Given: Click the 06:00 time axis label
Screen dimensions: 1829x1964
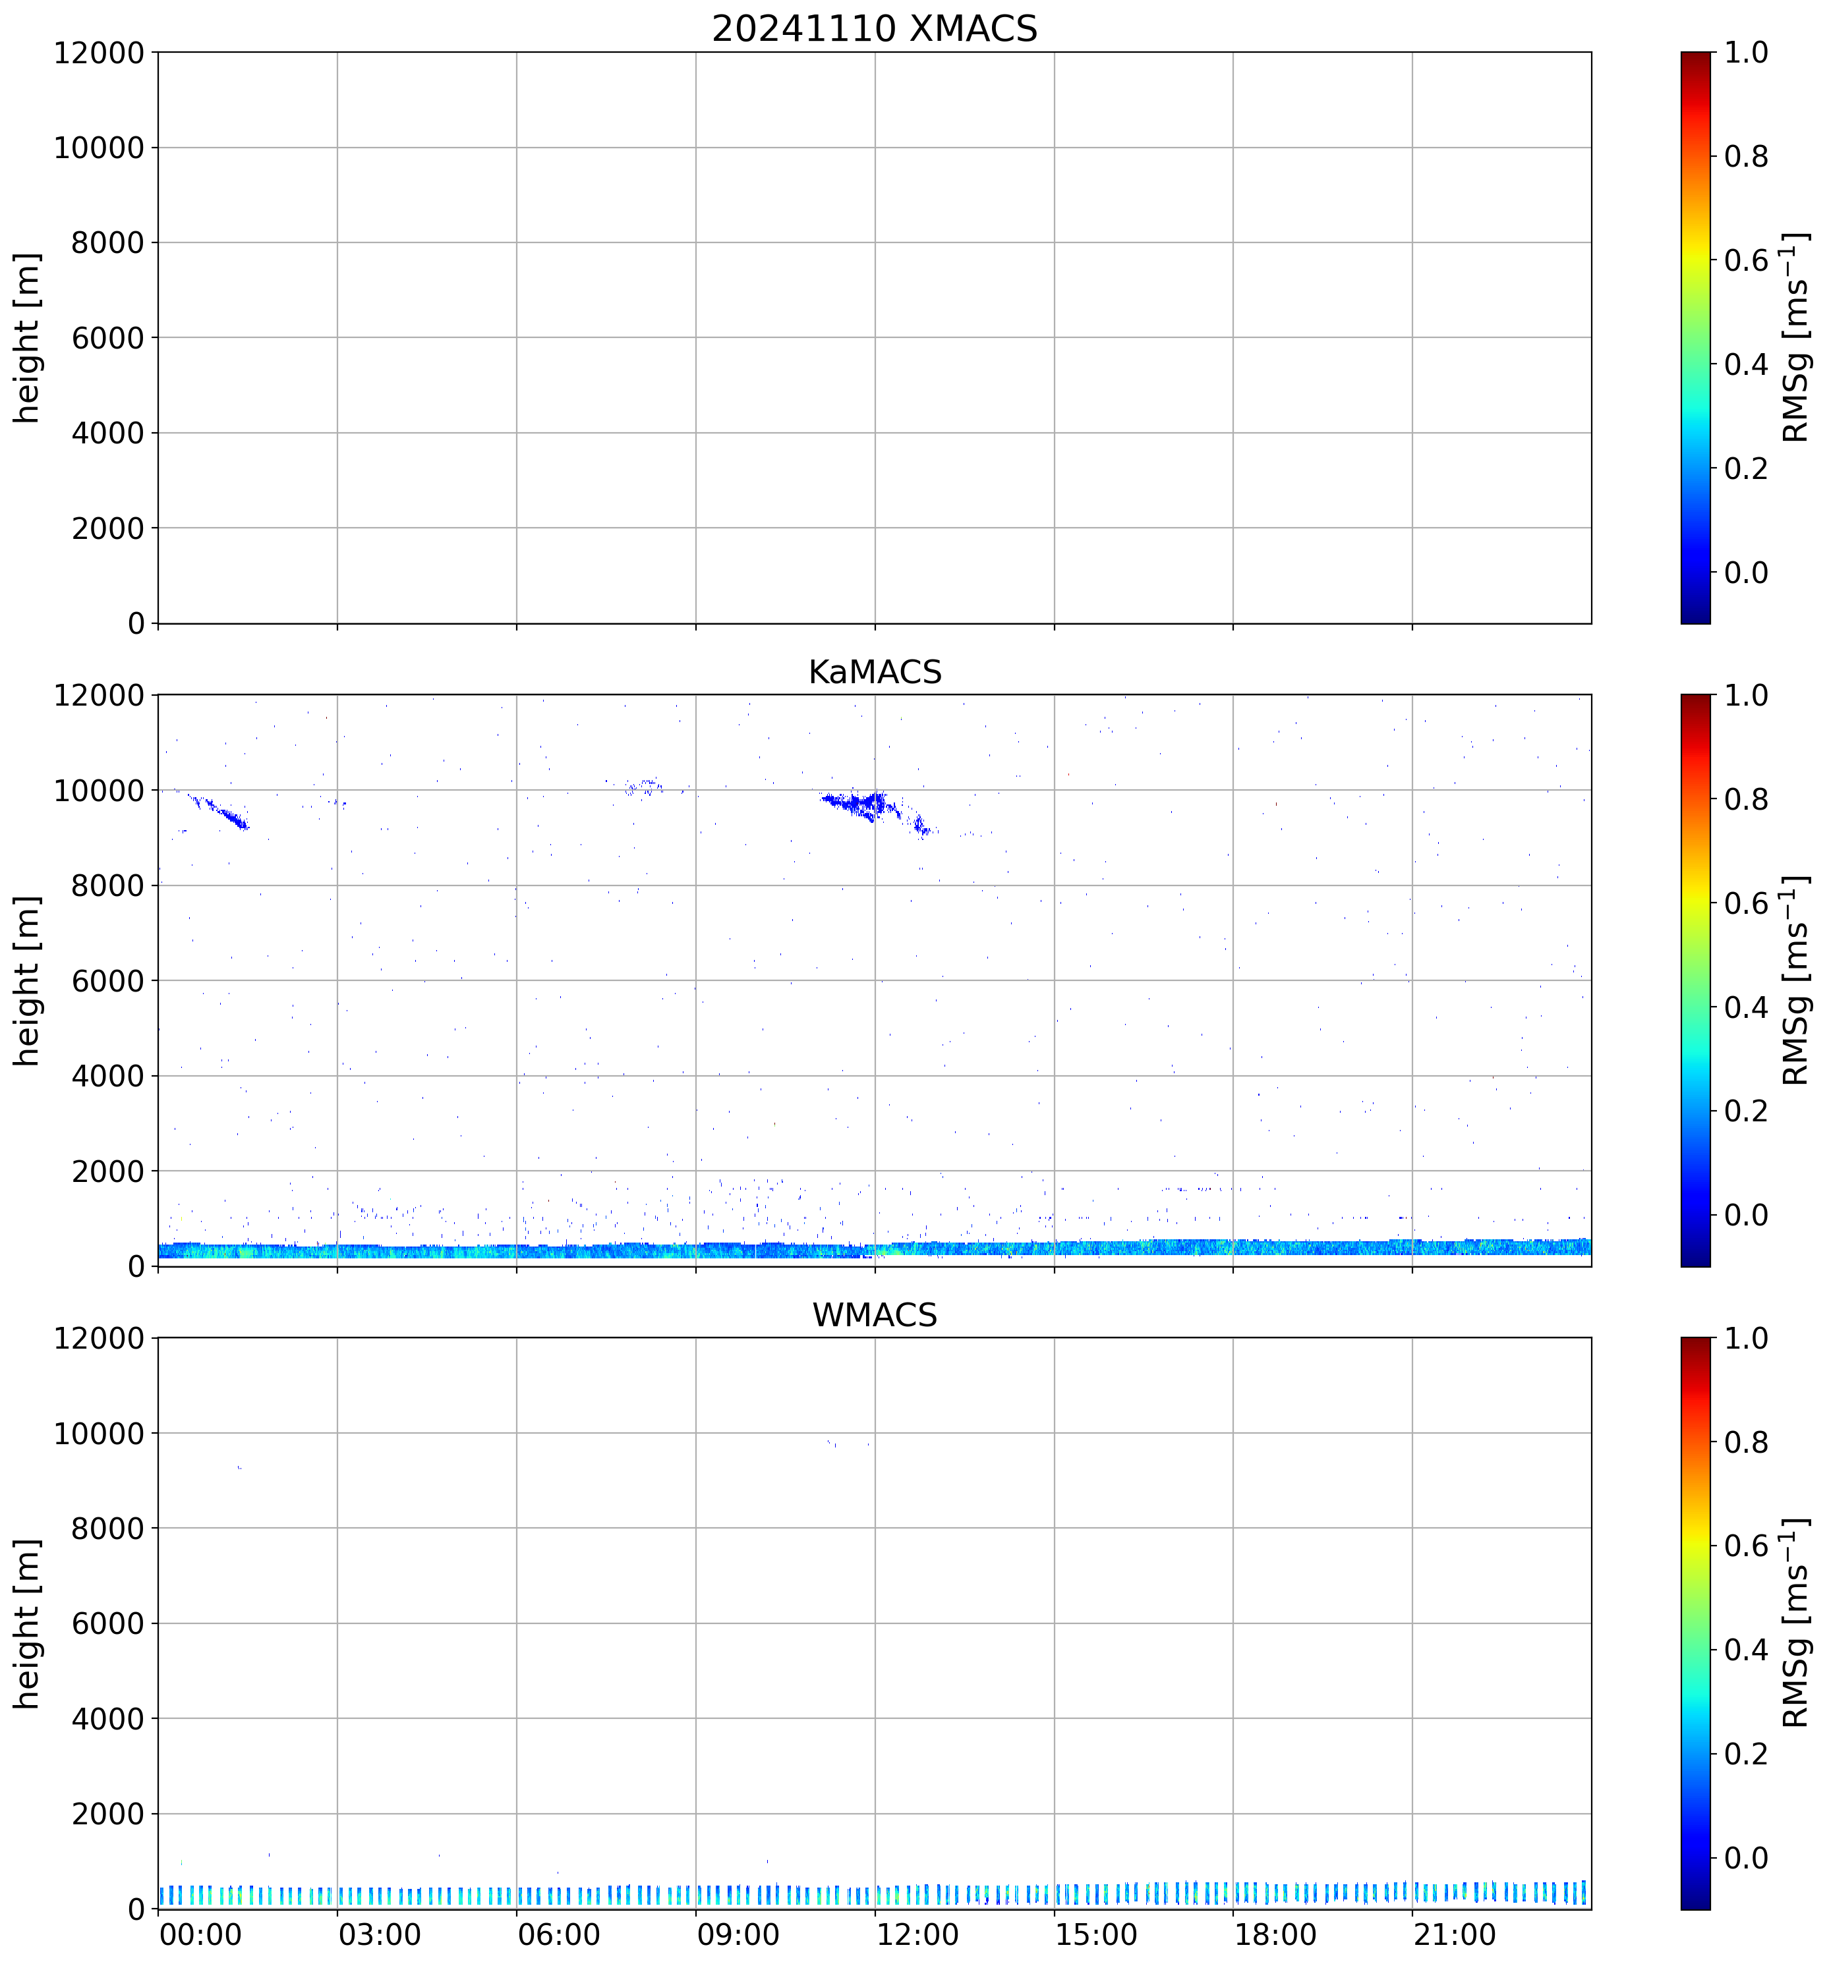Looking at the screenshot, I should point(558,1934).
